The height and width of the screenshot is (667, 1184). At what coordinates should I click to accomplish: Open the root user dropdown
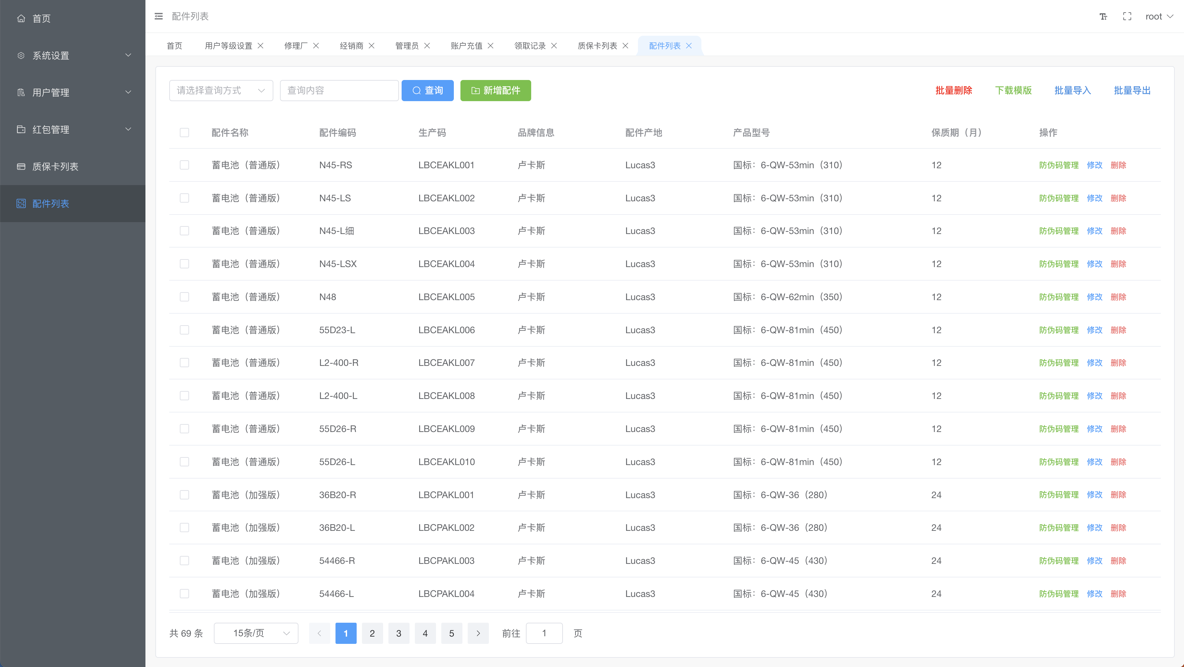(x=1159, y=17)
